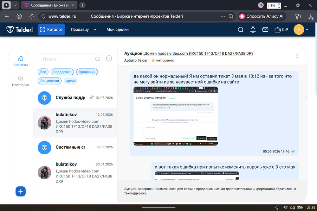Open the auction domain hodos-video.com link
The image size is (317, 211).
coord(199,53)
